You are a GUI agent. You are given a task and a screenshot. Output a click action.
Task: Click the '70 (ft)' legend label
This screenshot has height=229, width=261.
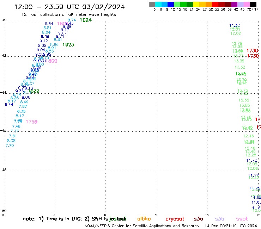[x=252, y=10]
